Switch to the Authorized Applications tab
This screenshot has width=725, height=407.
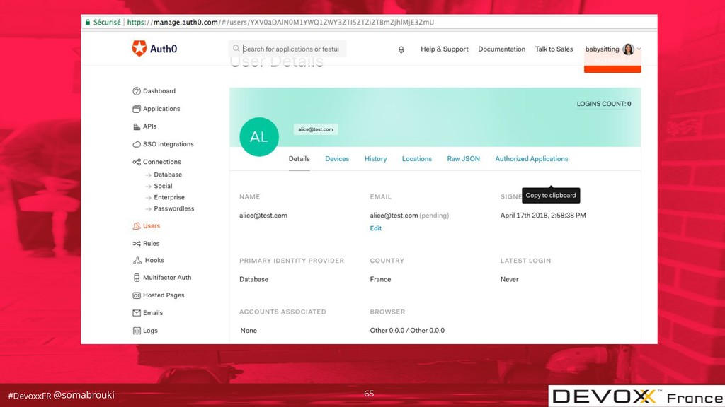(x=532, y=159)
